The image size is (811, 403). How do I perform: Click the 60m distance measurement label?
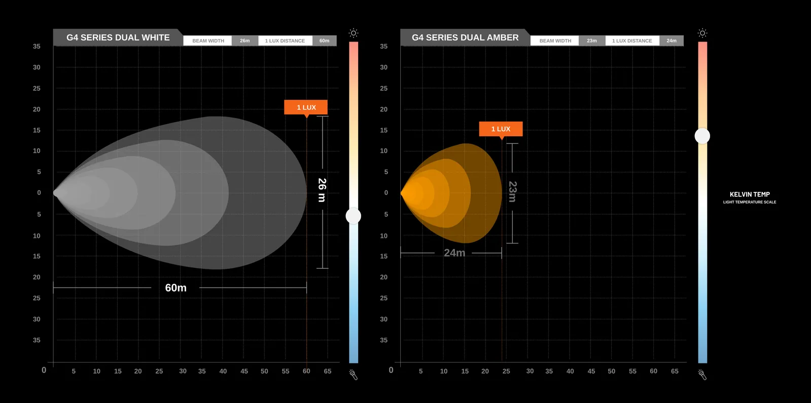coord(175,288)
